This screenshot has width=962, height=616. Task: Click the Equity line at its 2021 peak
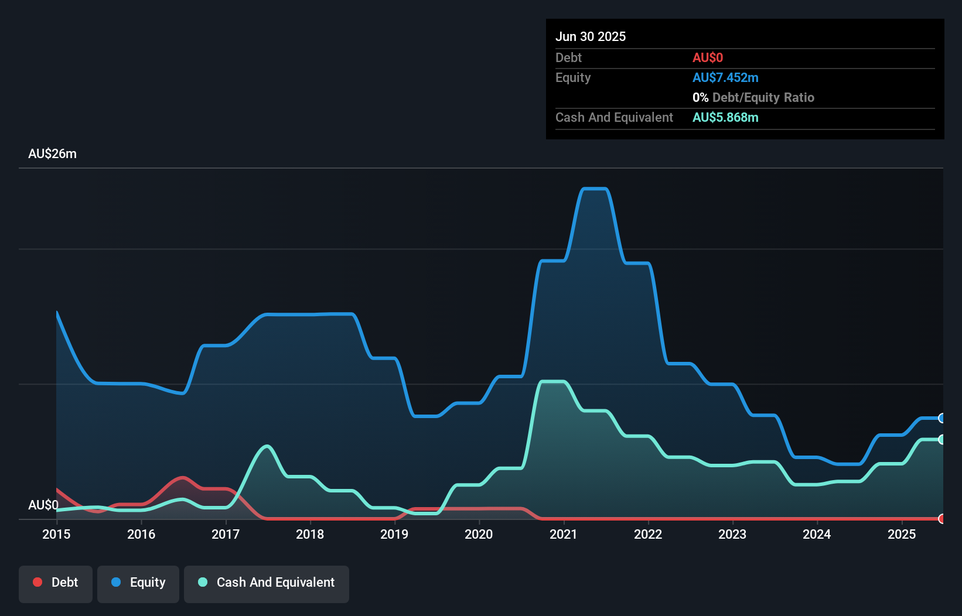pos(593,189)
